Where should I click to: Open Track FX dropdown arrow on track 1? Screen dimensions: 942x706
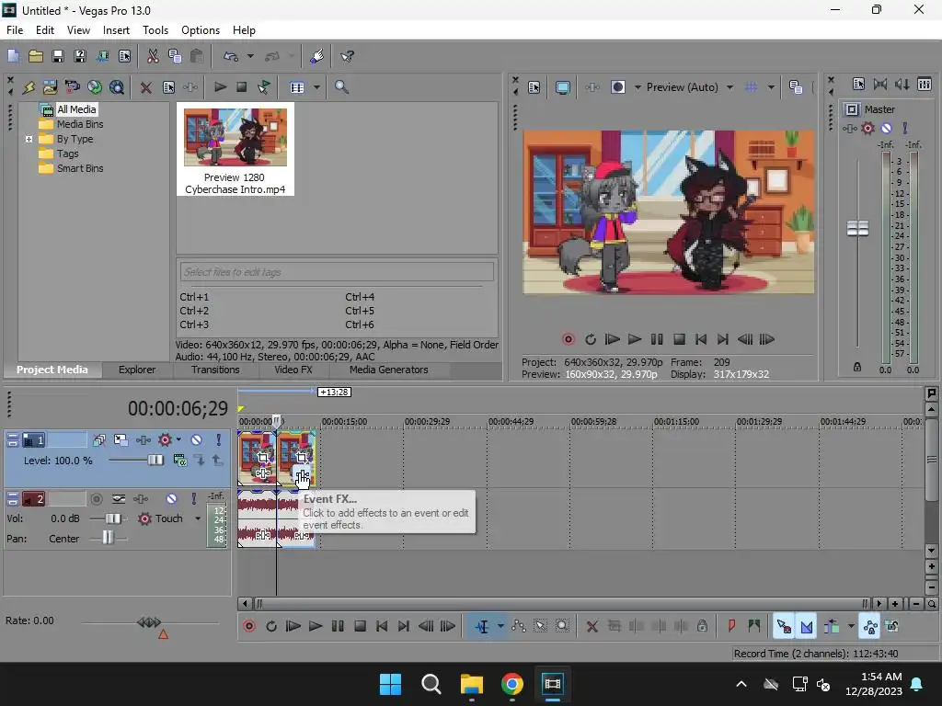tap(178, 440)
